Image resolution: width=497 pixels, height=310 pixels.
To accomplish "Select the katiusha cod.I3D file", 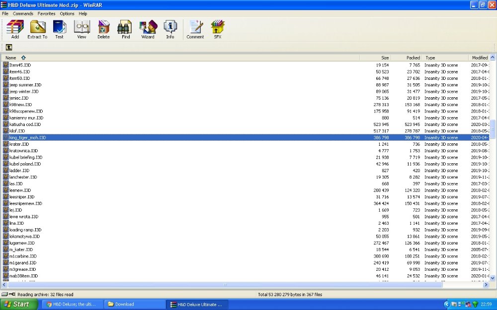I will coord(25,124).
